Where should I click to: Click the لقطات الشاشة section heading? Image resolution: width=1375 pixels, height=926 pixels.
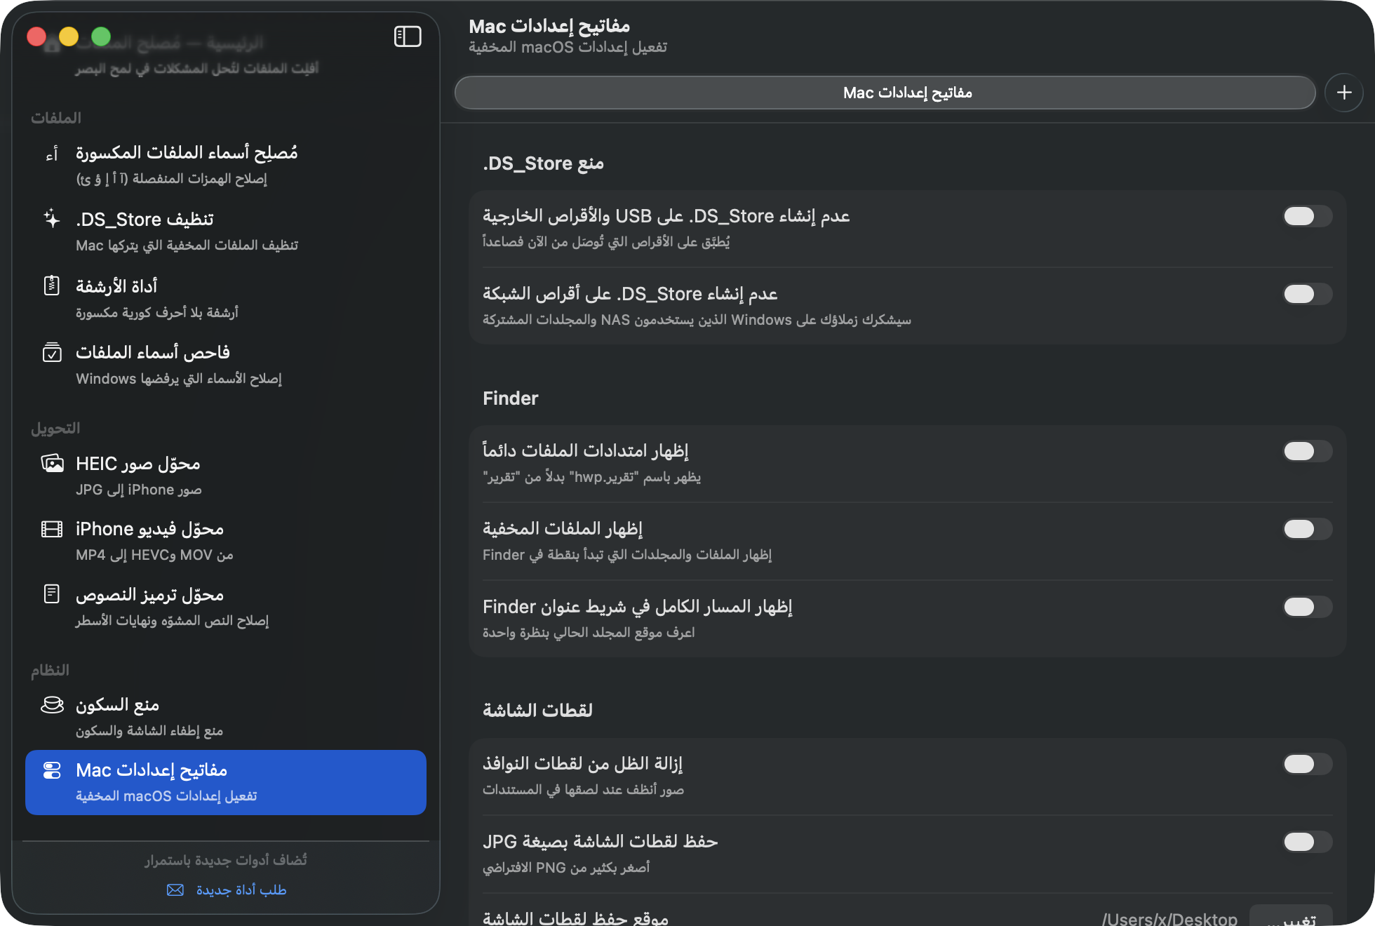537,710
